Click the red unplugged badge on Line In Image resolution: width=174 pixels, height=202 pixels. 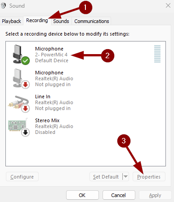click(x=26, y=108)
